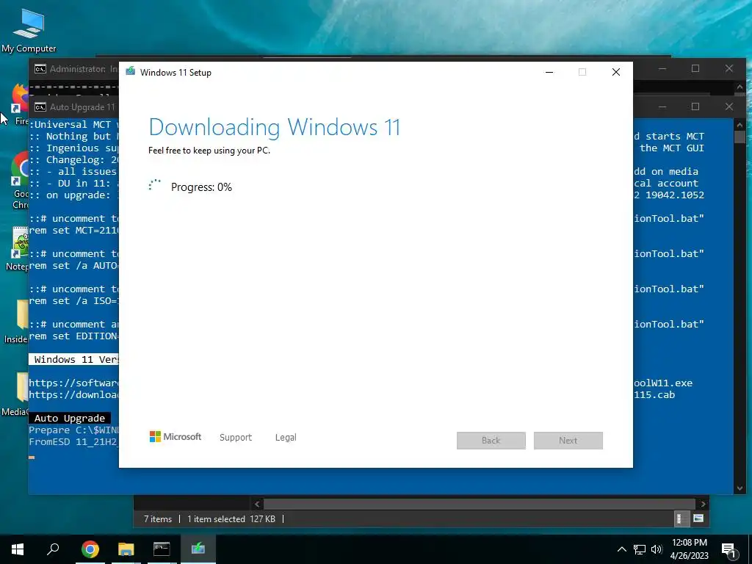Image resolution: width=752 pixels, height=564 pixels.
Task: Switch File Explorer to large icons view
Action: point(698,518)
